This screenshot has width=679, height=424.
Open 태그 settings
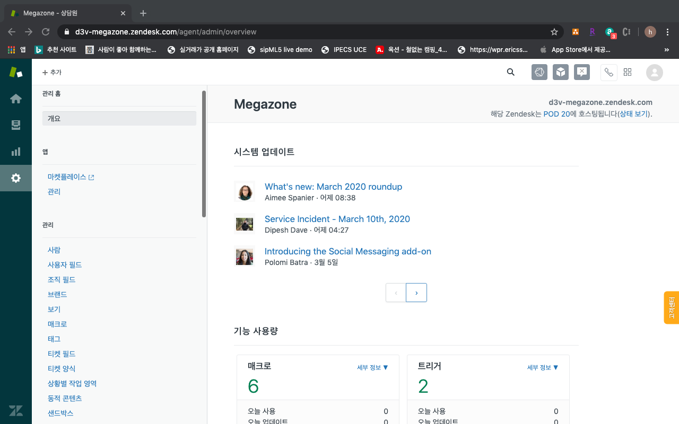[x=54, y=339]
